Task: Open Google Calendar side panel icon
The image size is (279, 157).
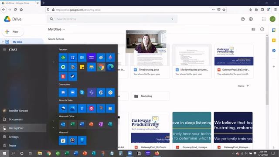Action: 274,30
